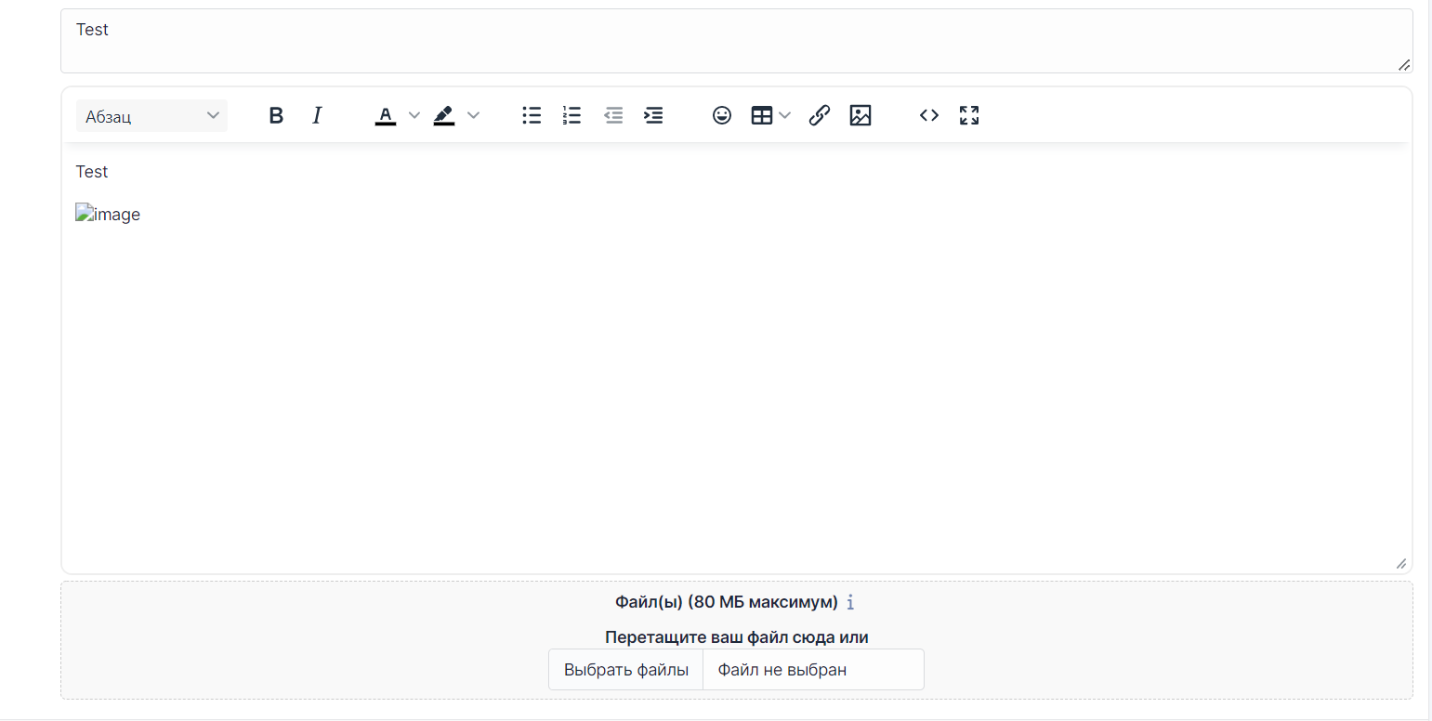Expand the highlight color options
The width and height of the screenshot is (1432, 721).
pos(474,115)
